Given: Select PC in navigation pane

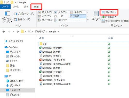Looking at the screenshot, I should click(8, 76).
